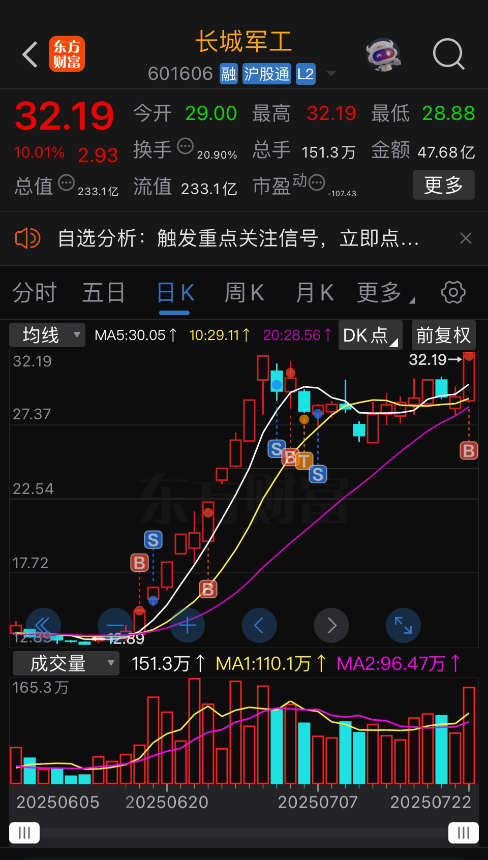Tap the search magnifier icon
The image size is (488, 860).
[448, 54]
